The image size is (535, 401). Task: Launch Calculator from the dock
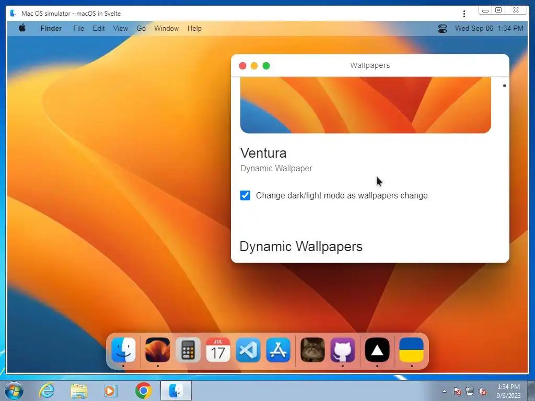(188, 350)
